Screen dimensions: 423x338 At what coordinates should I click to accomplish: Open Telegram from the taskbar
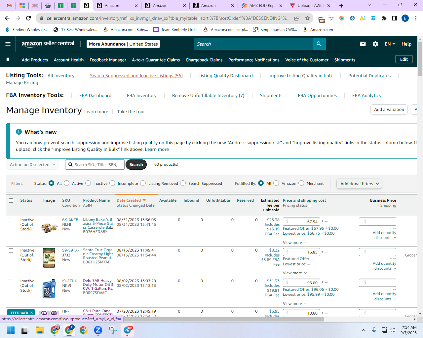128,330
